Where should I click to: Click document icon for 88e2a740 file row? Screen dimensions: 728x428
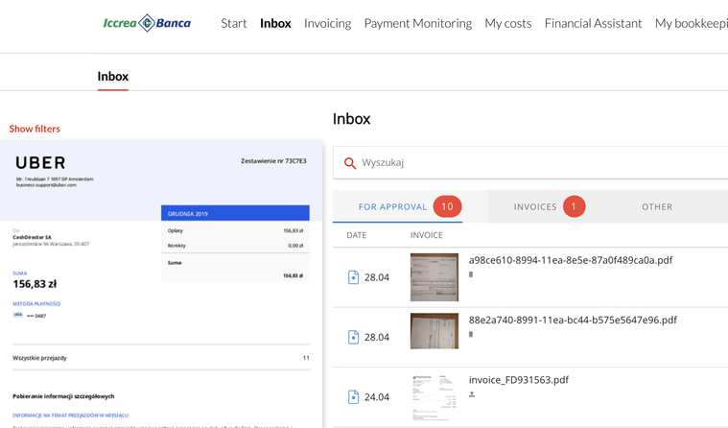coord(353,337)
